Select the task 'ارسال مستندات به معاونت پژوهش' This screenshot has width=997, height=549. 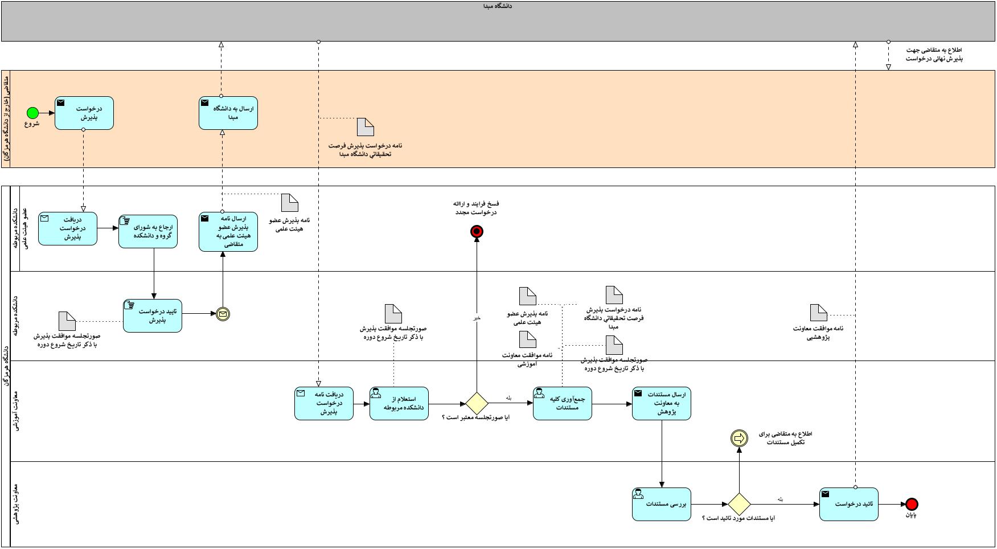661,404
